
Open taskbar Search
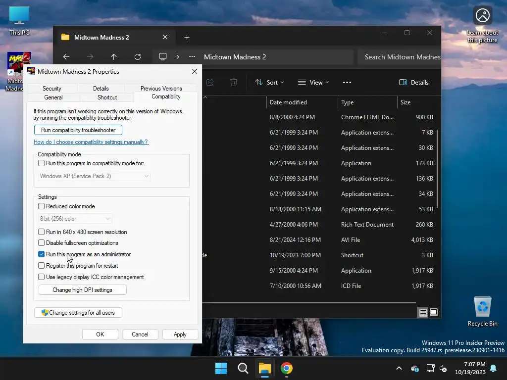(243, 368)
